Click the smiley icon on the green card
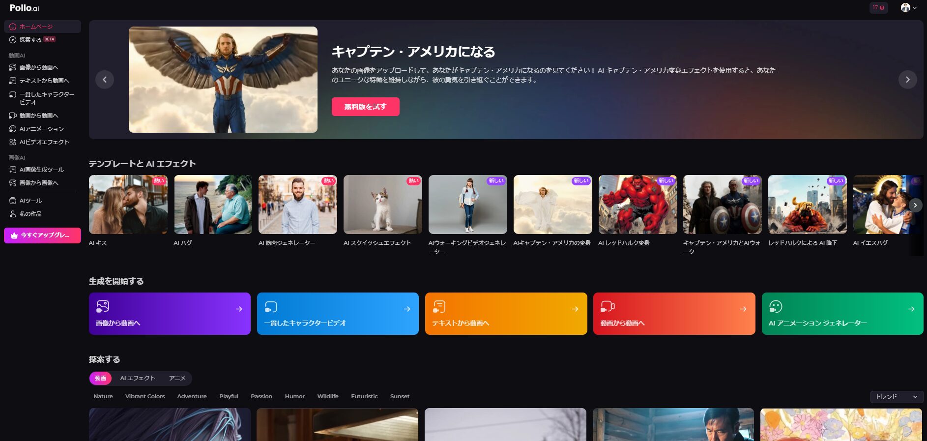The height and width of the screenshot is (441, 927). [x=776, y=306]
